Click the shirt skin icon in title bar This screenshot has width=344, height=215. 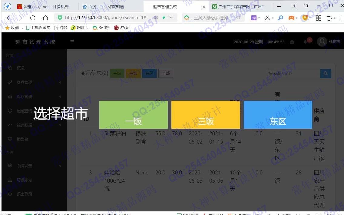click(x=306, y=5)
